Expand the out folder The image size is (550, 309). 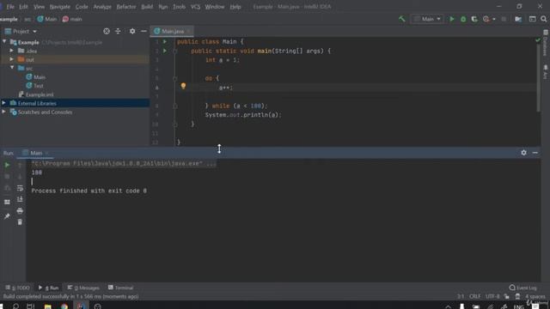point(11,59)
